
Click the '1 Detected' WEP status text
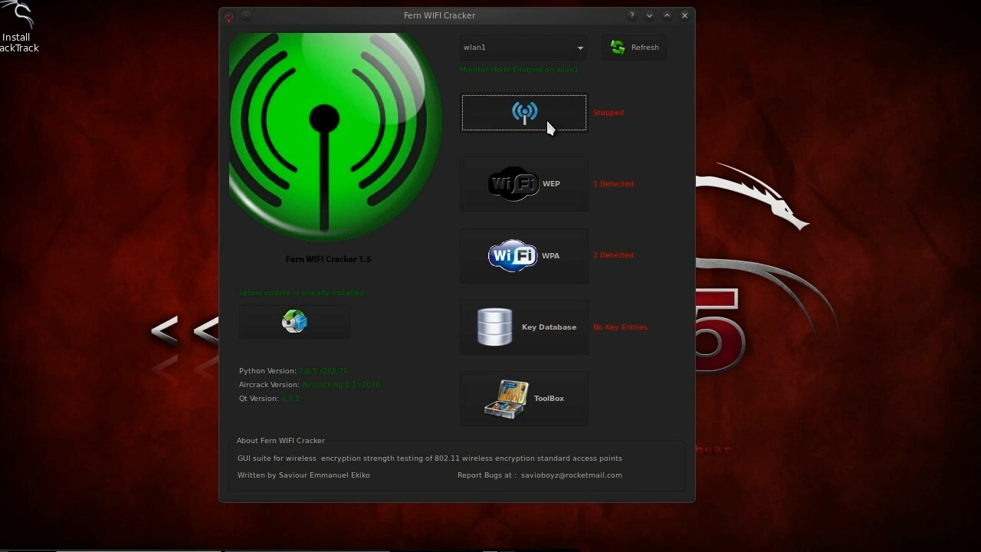tap(613, 184)
